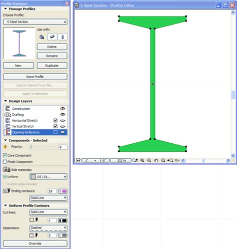
Task: Click the Priority value input field
Action: point(63,147)
